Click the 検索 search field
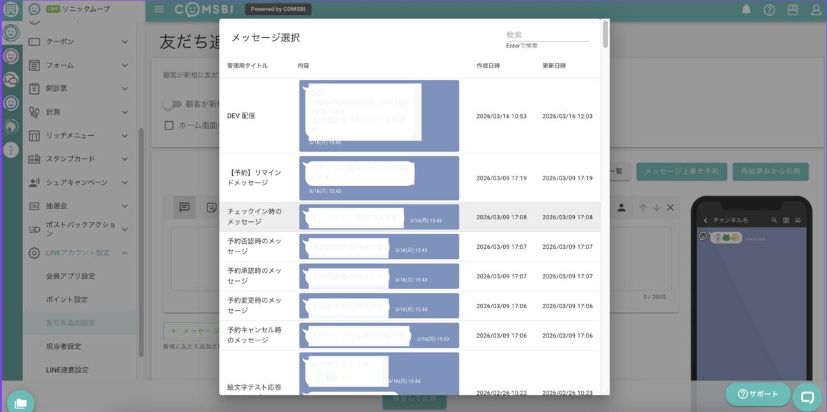This screenshot has height=412, width=827. coord(547,35)
